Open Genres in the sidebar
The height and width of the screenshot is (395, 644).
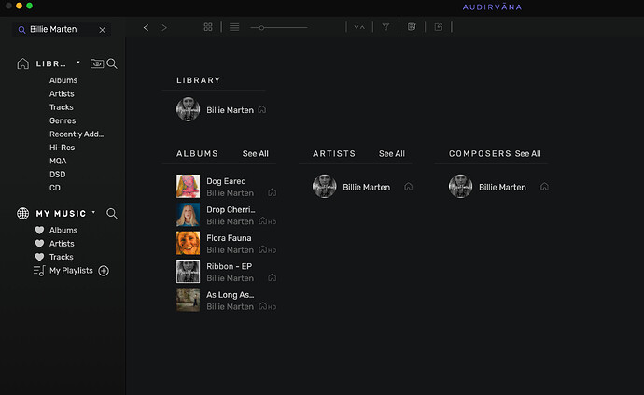[63, 120]
